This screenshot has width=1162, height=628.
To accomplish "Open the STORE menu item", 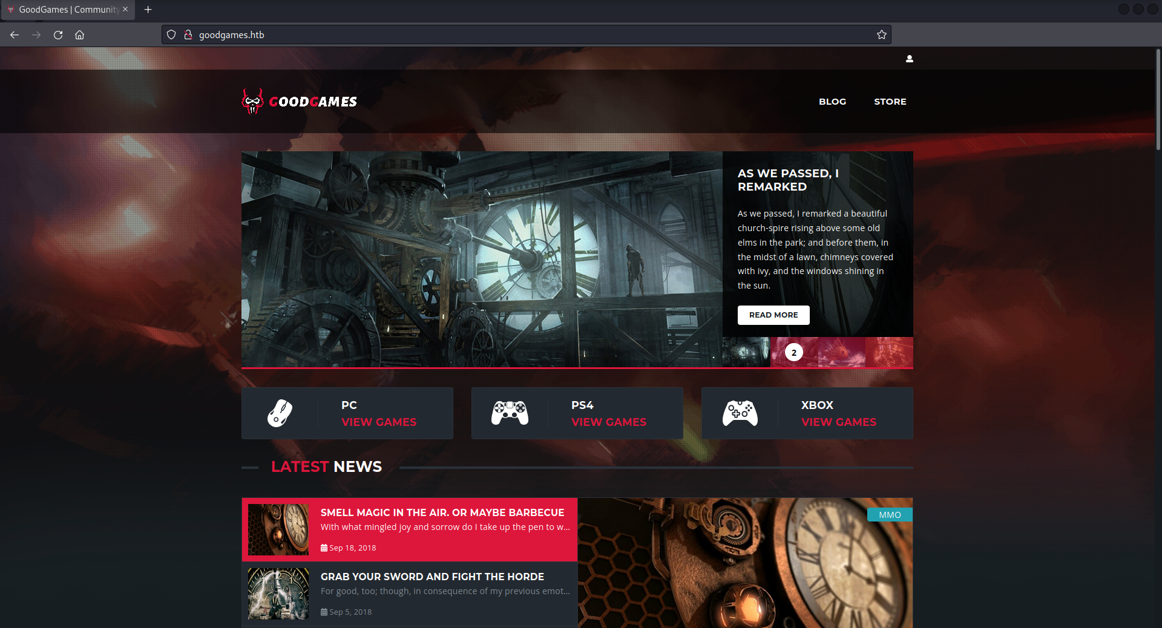I will [890, 102].
